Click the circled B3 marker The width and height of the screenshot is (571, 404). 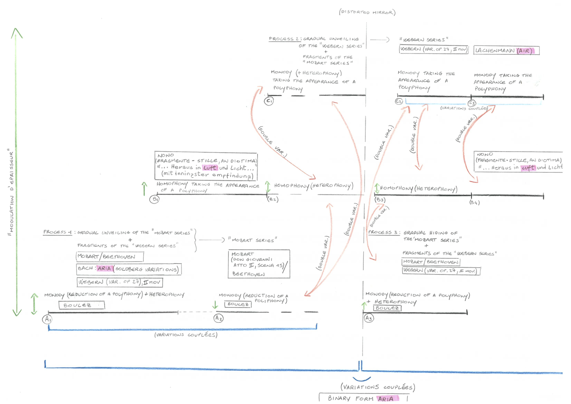click(x=380, y=200)
